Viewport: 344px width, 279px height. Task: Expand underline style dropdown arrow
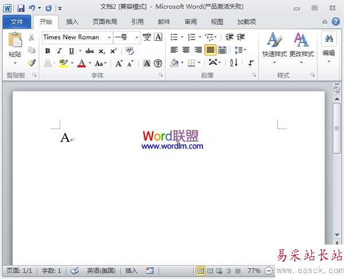[x=80, y=51]
